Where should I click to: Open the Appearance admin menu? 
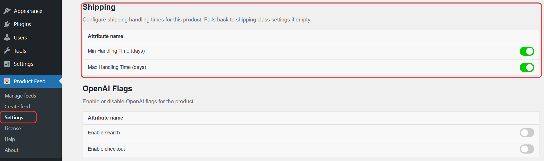(x=28, y=11)
